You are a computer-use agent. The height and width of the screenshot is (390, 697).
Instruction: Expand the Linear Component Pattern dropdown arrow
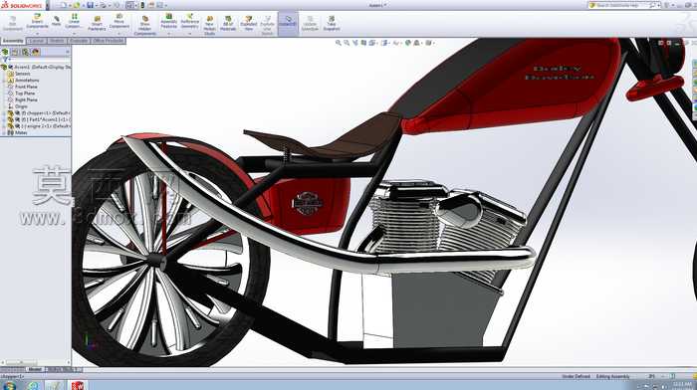(x=74, y=33)
